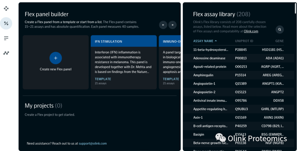Viewport: 297px width, 151px height.
Task: Open the four-dots panel icon in sidebar
Action: (6, 8)
